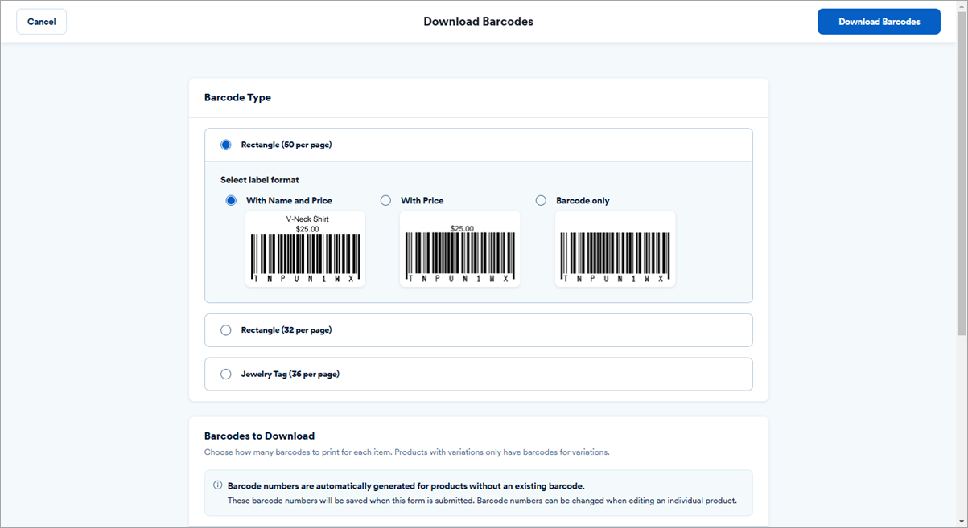Enable the Barcode only label format
968x528 pixels.
coord(541,200)
